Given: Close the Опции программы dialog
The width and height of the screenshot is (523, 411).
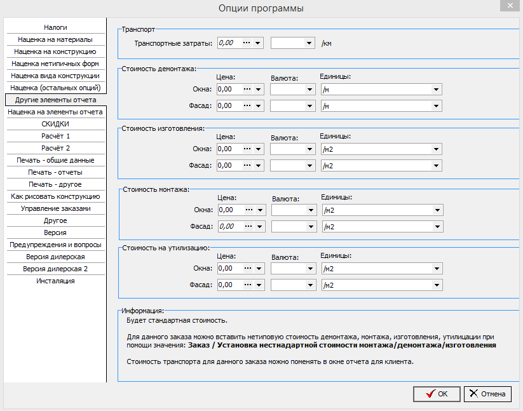Looking at the screenshot, I should click(510, 6).
